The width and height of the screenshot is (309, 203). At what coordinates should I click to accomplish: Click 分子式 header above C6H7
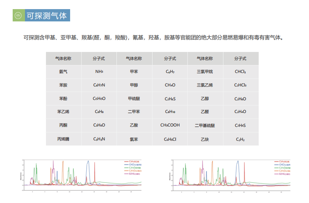170,59
